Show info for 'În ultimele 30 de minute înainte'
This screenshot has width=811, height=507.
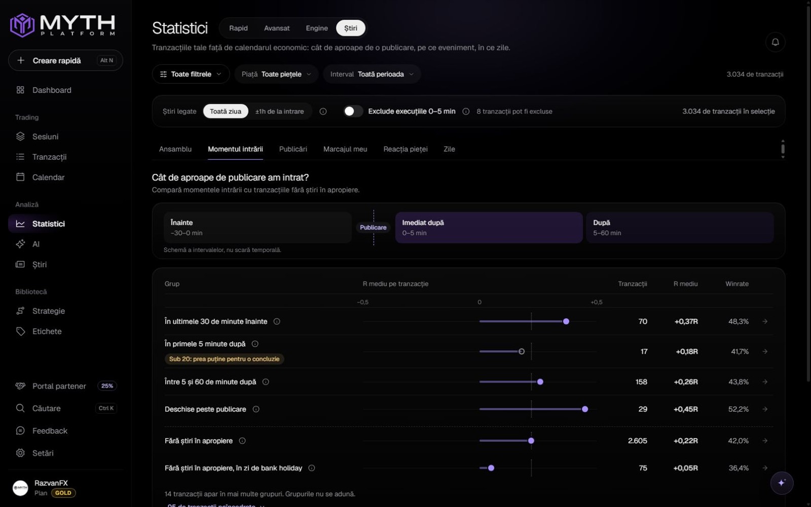[277, 321]
